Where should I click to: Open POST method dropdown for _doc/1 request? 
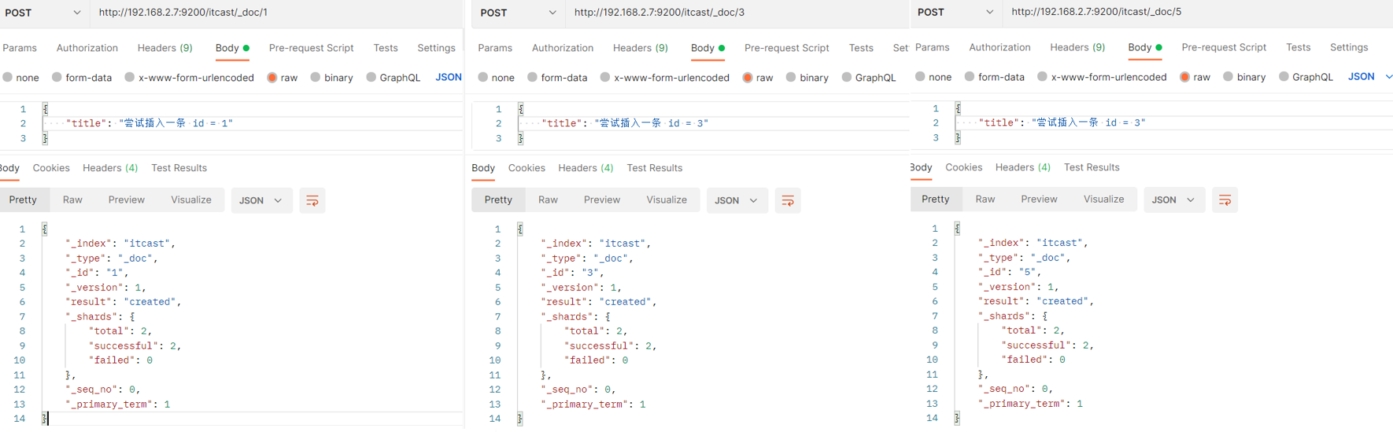point(44,13)
